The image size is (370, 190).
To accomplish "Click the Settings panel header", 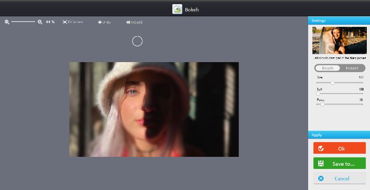I will click(339, 21).
